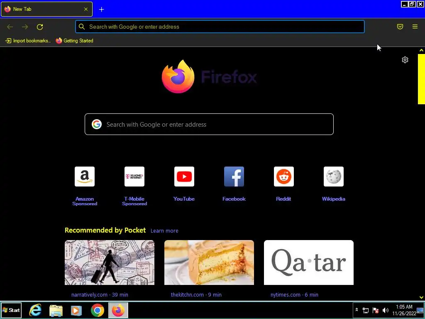Viewport: 425px width, 319px height.
Task: Click the Show desktop button
Action: coord(420,310)
